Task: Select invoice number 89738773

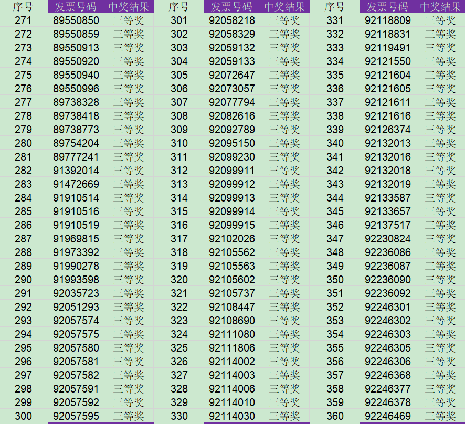Action: pyautogui.click(x=76, y=130)
